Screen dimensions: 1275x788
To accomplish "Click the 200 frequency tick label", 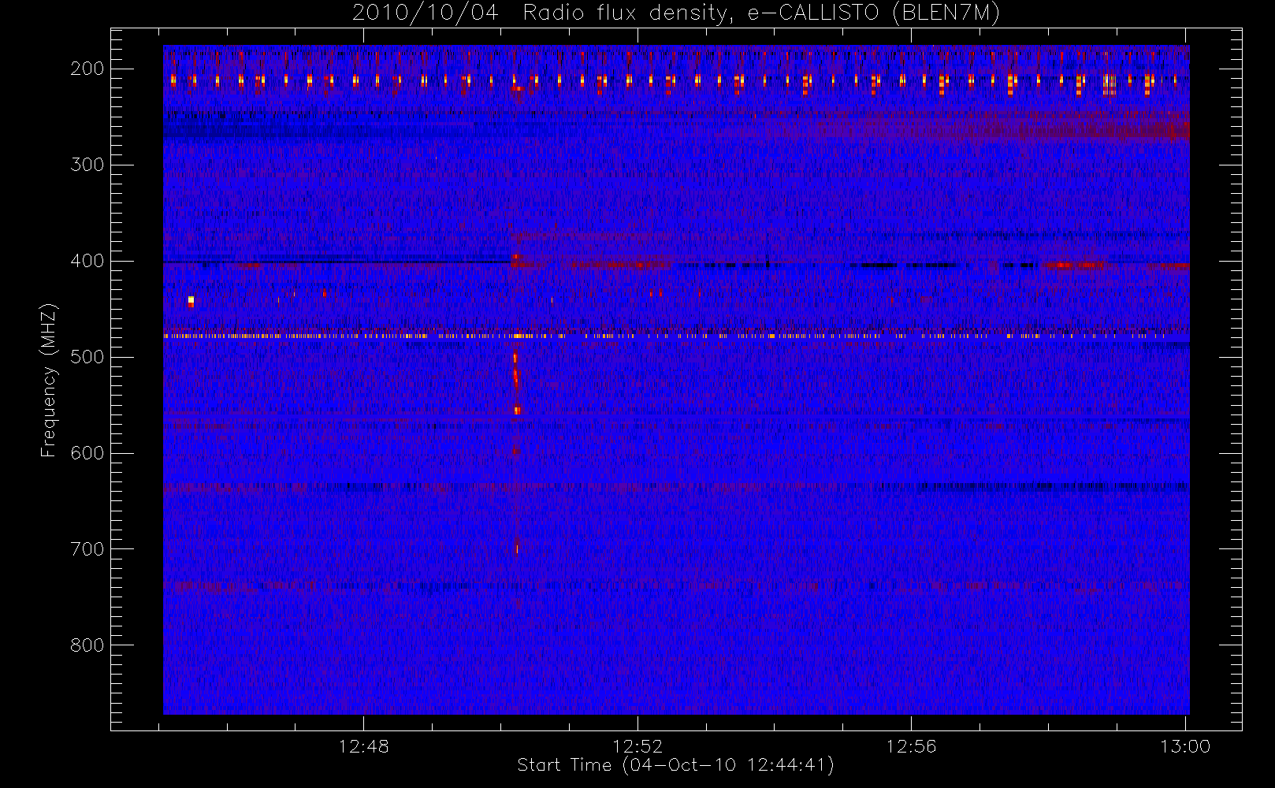I will pos(87,69).
